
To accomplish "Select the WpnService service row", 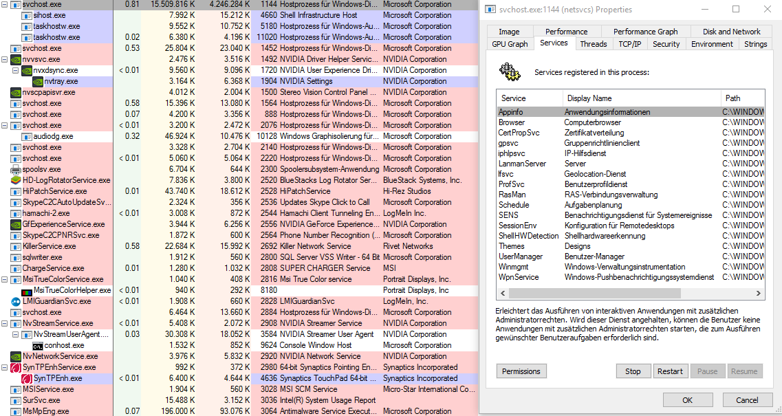I will tap(631, 277).
